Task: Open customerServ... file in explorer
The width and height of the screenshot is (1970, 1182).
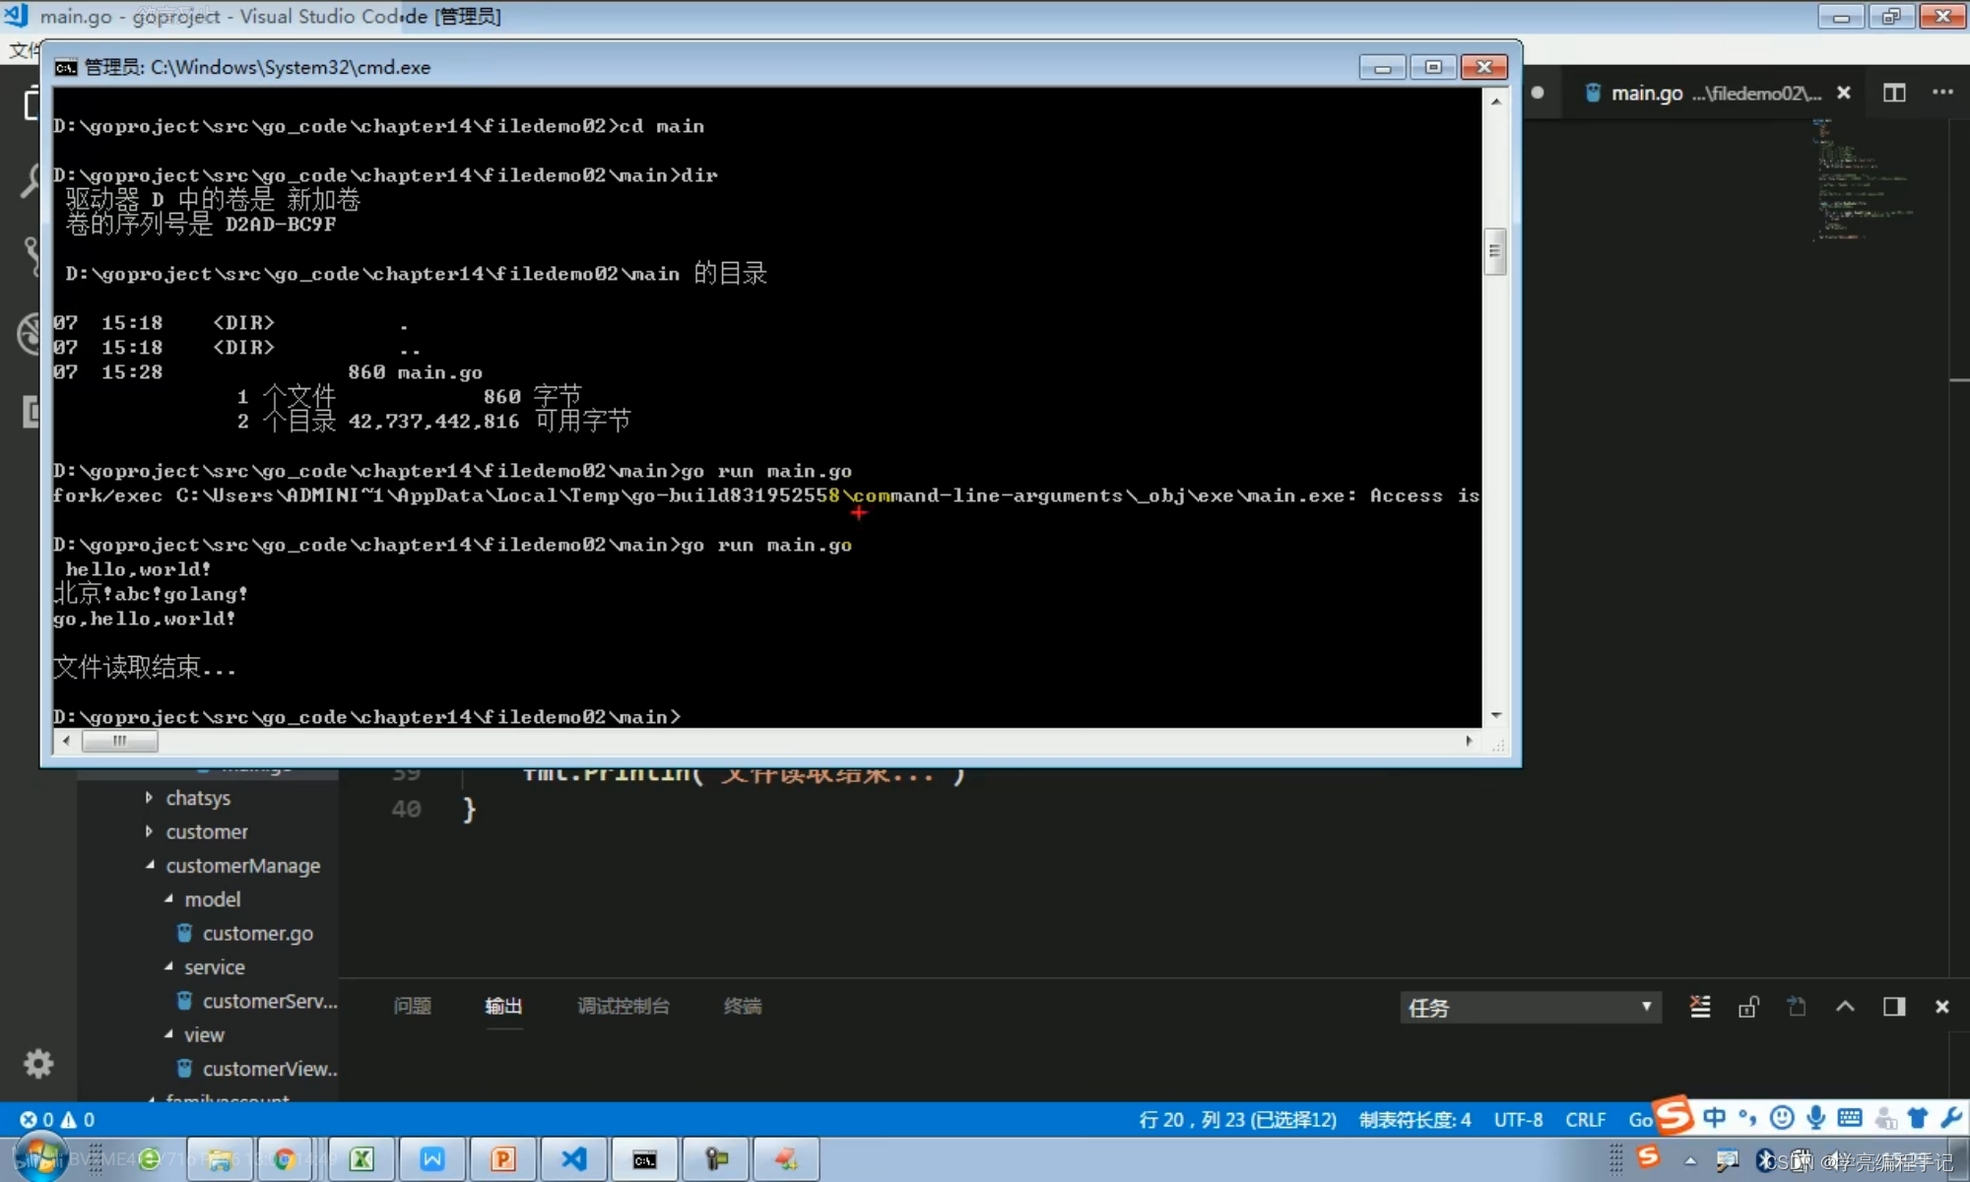Action: [269, 1001]
